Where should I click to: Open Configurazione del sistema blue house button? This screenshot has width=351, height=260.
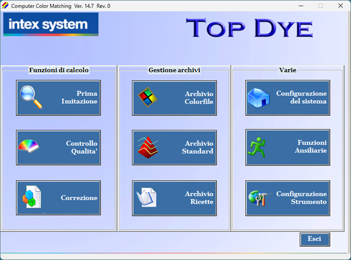(288, 98)
